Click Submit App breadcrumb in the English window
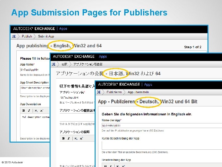222x167 pixels. pos(46,36)
